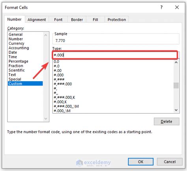Click the Help question mark icon
This screenshot has width=187, height=171.
point(161,7)
